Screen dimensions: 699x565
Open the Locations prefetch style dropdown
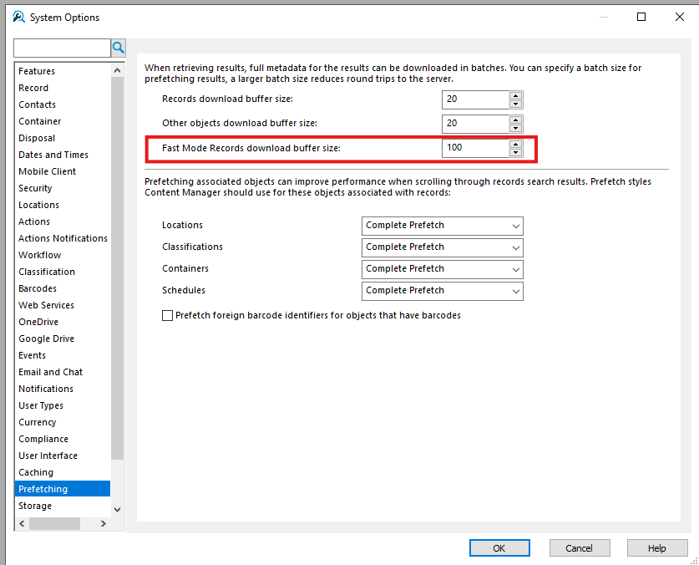point(443,226)
